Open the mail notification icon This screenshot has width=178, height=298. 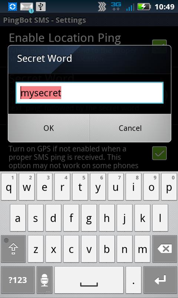point(27,7)
